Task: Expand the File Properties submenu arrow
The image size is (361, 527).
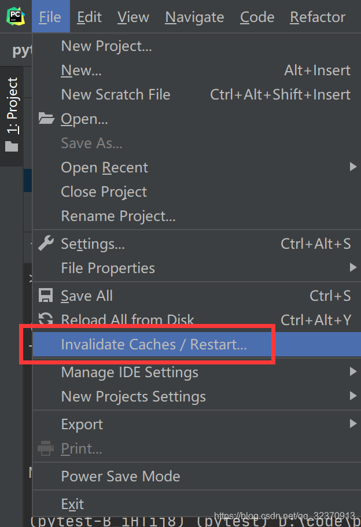Action: coord(352,267)
